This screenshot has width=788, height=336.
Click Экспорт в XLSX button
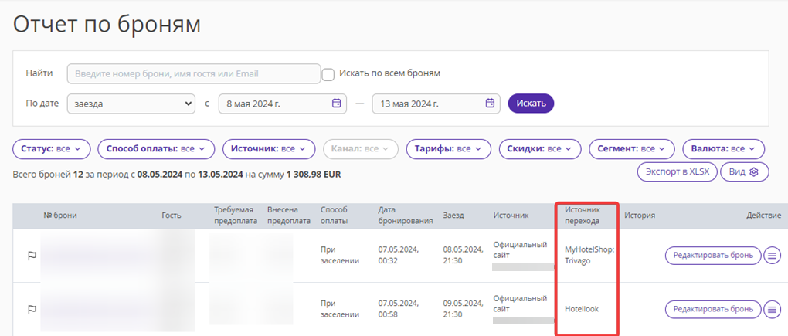(678, 171)
